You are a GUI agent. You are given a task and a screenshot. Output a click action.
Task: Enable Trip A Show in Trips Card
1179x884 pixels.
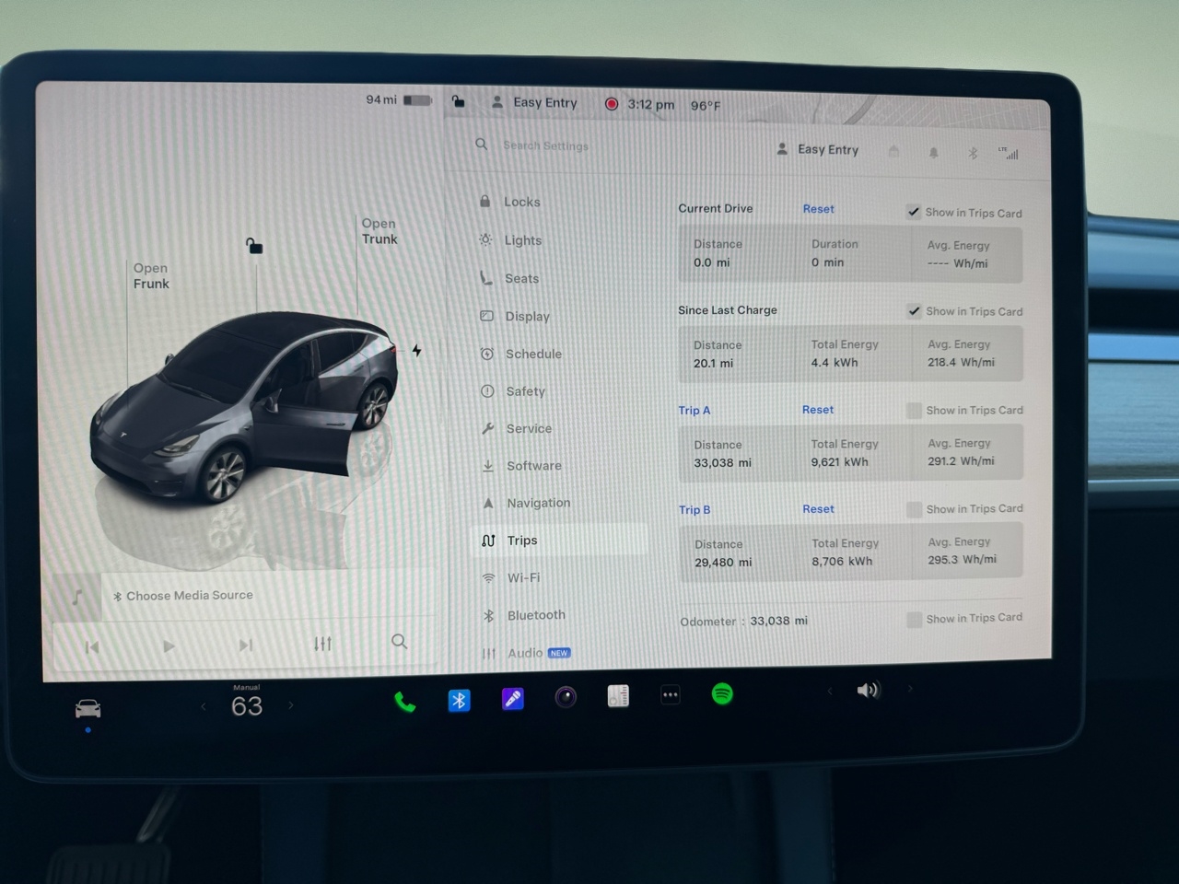[914, 410]
